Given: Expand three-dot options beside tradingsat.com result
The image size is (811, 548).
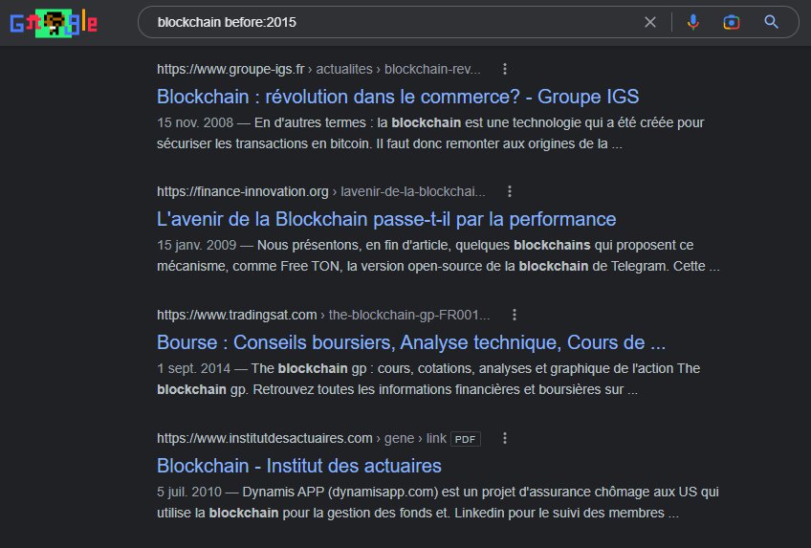Looking at the screenshot, I should tap(514, 315).
